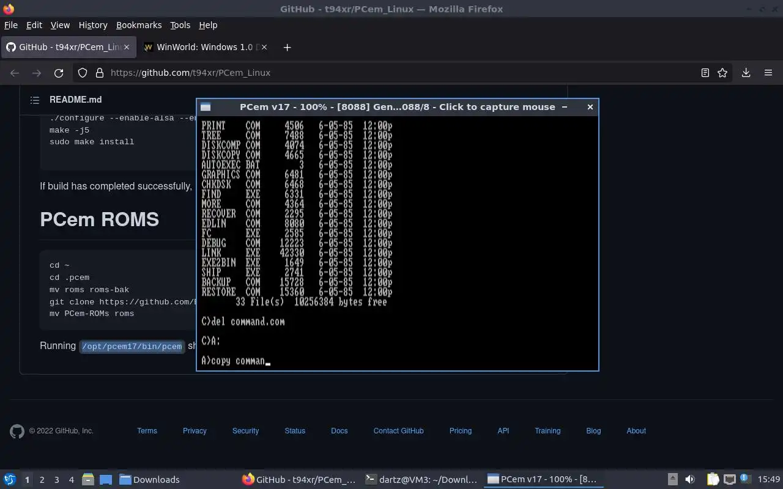
Task: Open the Help menu
Action: click(208, 25)
